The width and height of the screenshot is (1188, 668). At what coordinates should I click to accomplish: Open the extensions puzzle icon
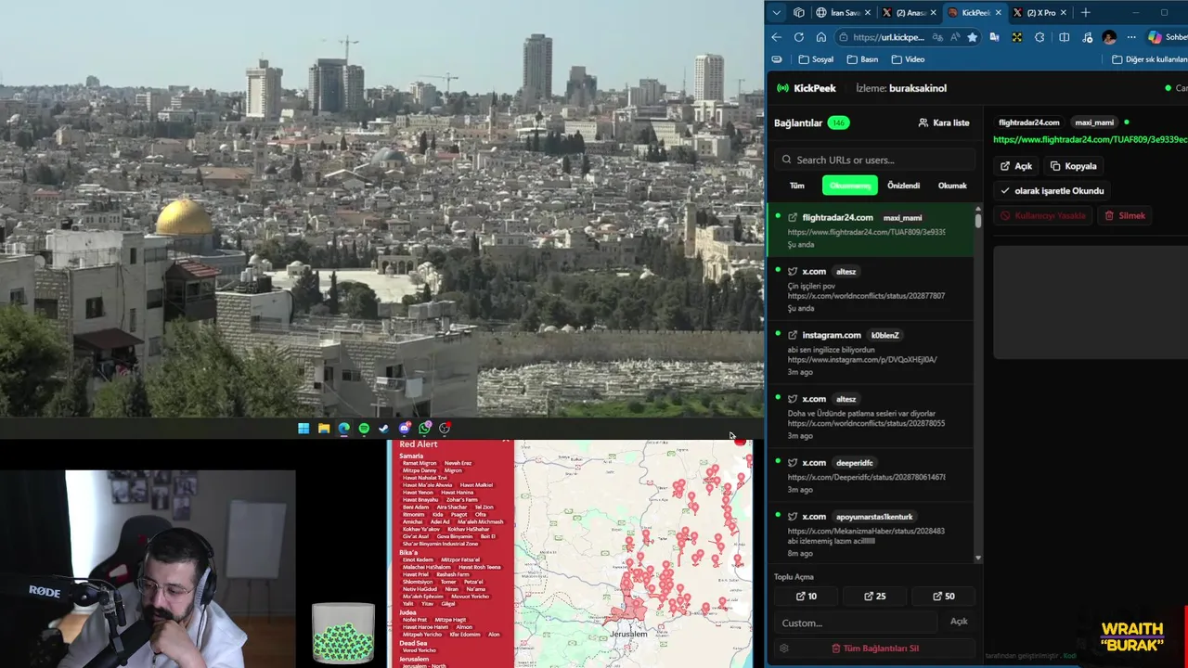pyautogui.click(x=1039, y=37)
